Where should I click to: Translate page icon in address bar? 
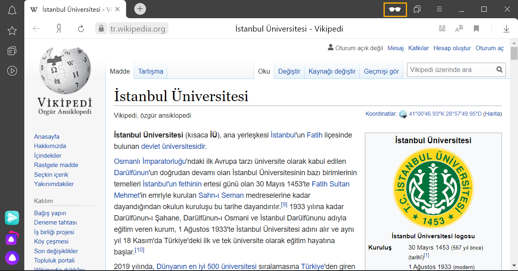459,28
